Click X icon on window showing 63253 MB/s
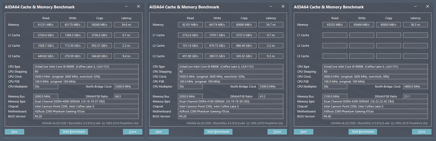The image size is (436, 141). 428,7
